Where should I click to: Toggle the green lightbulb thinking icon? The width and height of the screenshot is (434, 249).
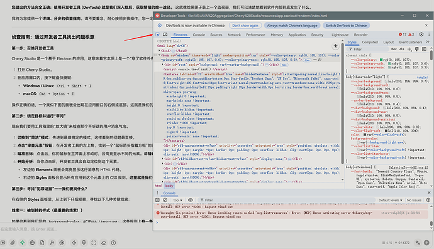click(x=23, y=243)
